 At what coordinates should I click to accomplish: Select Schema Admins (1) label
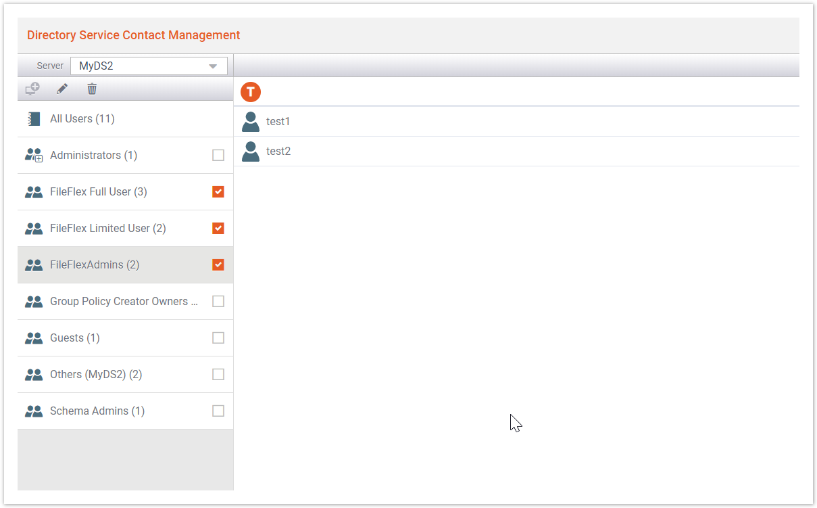point(97,411)
